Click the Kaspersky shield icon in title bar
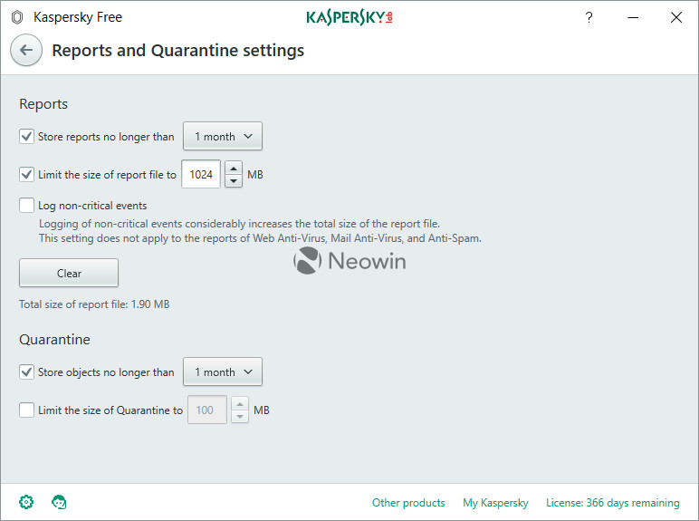The height and width of the screenshot is (521, 699). [x=17, y=17]
